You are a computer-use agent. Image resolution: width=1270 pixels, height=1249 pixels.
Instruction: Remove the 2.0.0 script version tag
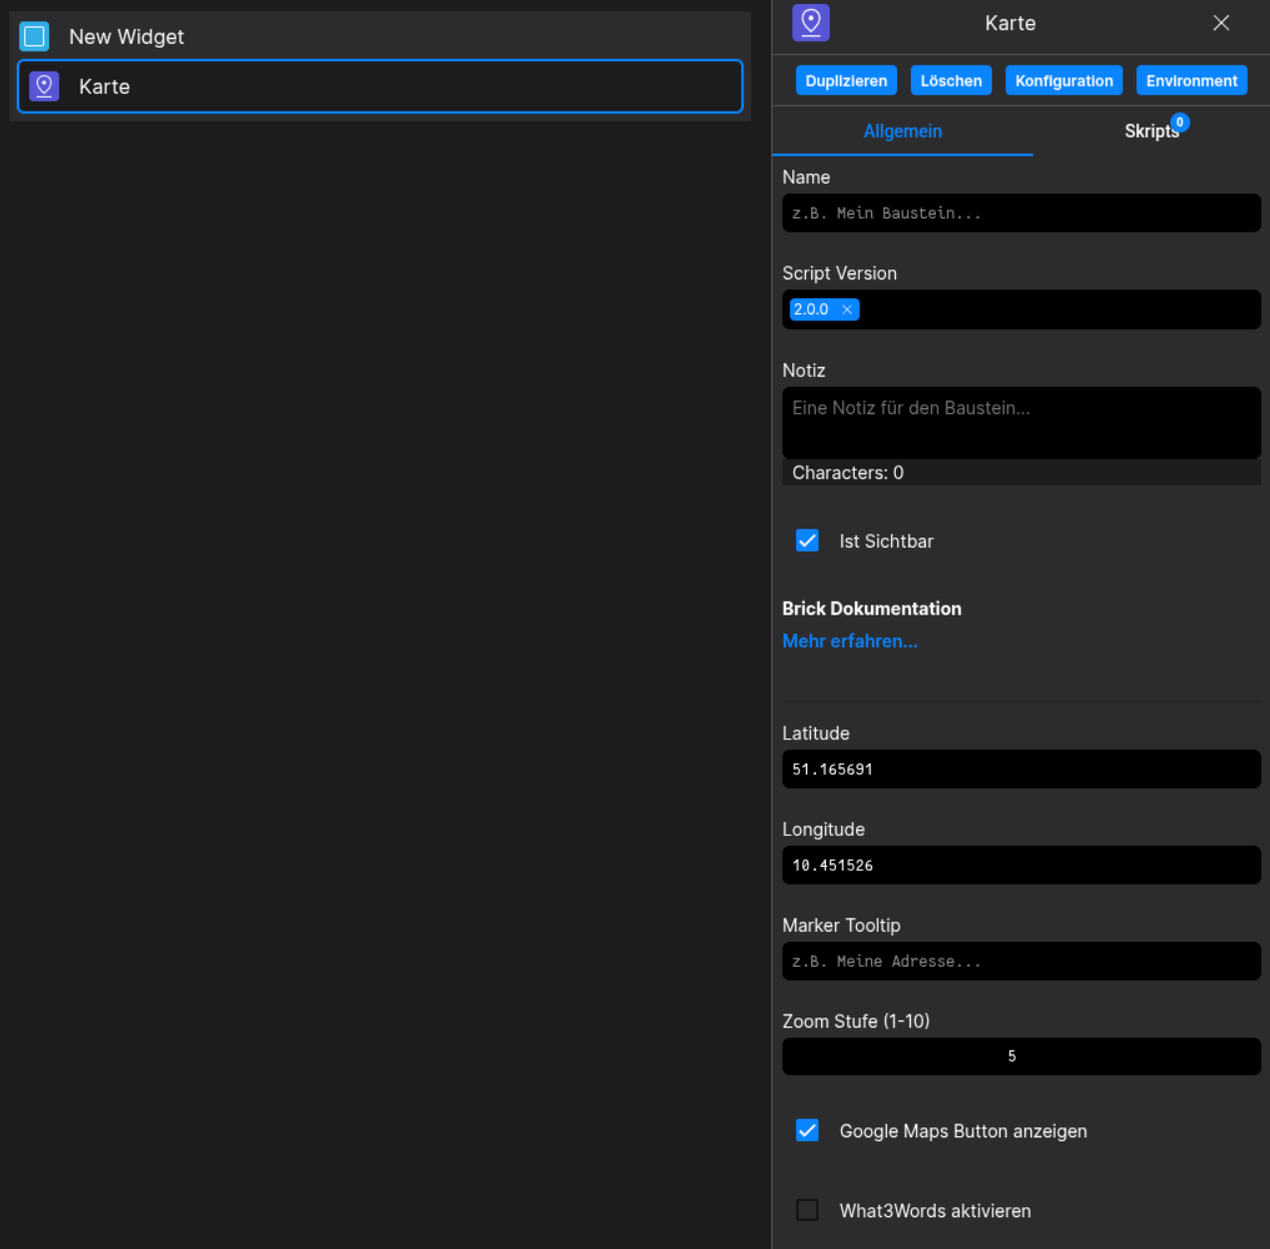tap(846, 309)
